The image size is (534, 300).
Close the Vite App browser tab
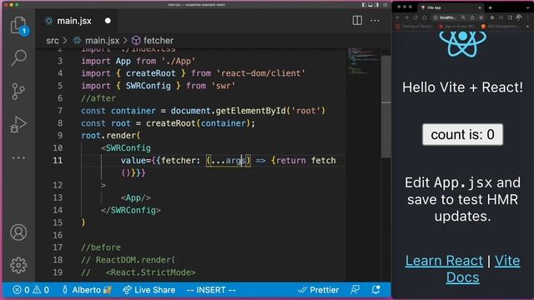click(480, 7)
